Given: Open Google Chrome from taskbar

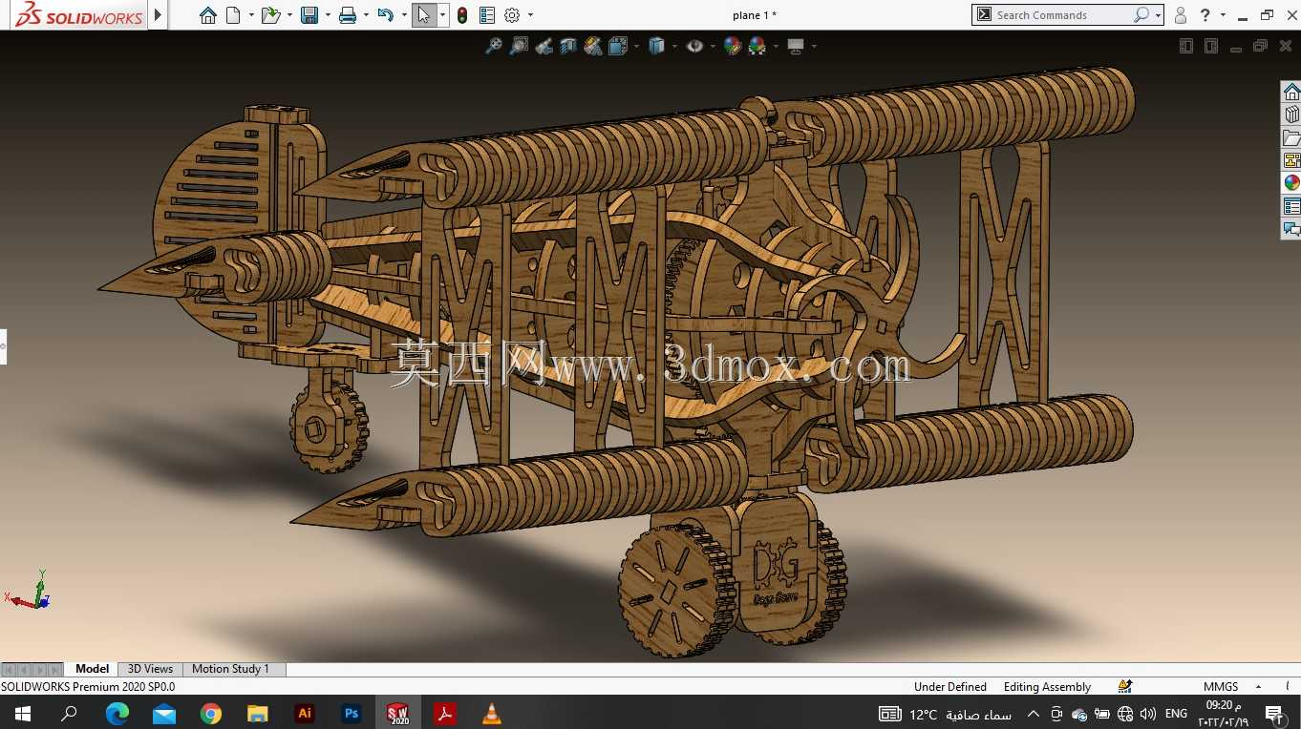Looking at the screenshot, I should [211, 714].
